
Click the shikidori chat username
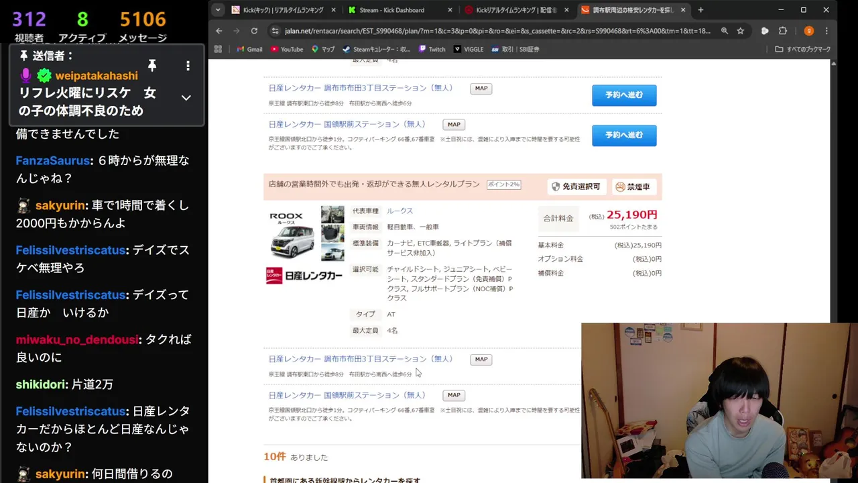[x=41, y=384]
